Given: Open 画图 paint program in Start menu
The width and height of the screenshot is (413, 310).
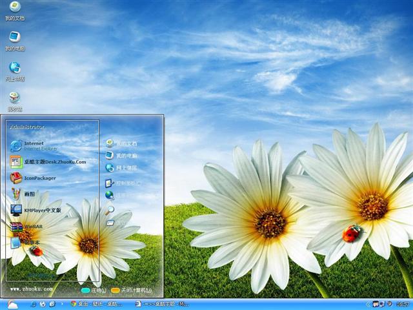Looking at the screenshot, I should coord(23,194).
